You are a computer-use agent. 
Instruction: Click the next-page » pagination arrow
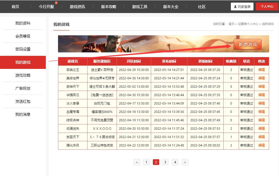click(185, 162)
